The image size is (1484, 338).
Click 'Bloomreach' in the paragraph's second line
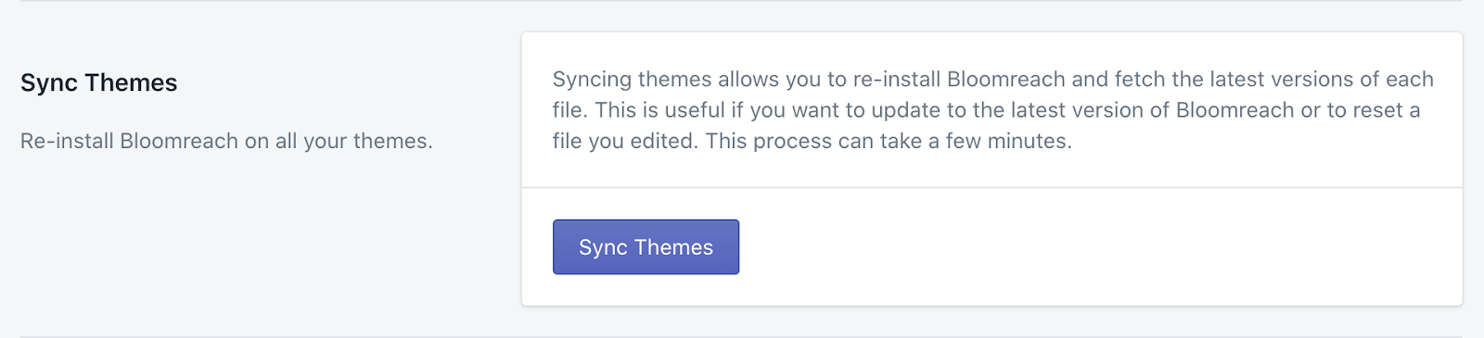coord(1235,110)
